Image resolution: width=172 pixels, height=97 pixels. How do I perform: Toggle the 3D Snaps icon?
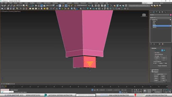point(63,5)
